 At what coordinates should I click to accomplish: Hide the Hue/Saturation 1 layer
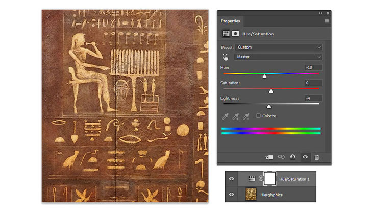pos(232,179)
